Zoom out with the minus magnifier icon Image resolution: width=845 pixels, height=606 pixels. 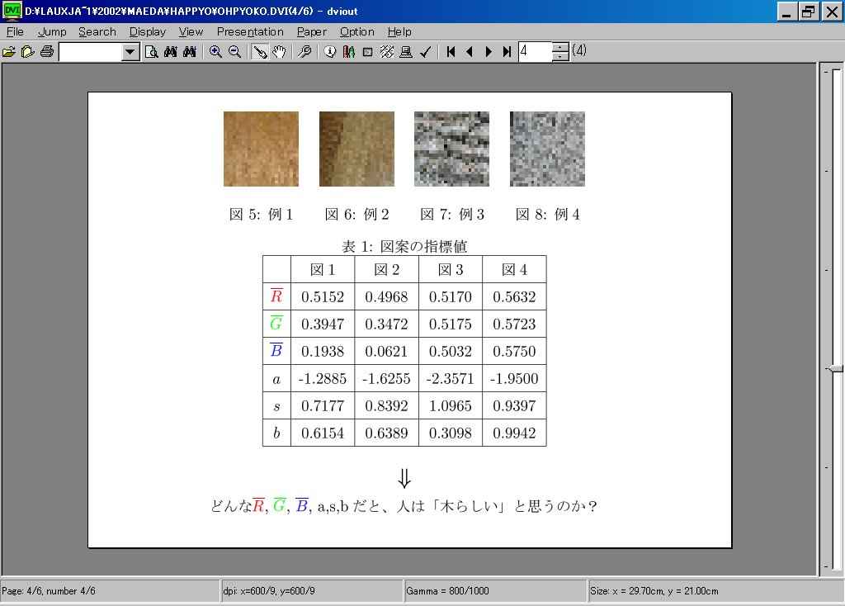(234, 52)
